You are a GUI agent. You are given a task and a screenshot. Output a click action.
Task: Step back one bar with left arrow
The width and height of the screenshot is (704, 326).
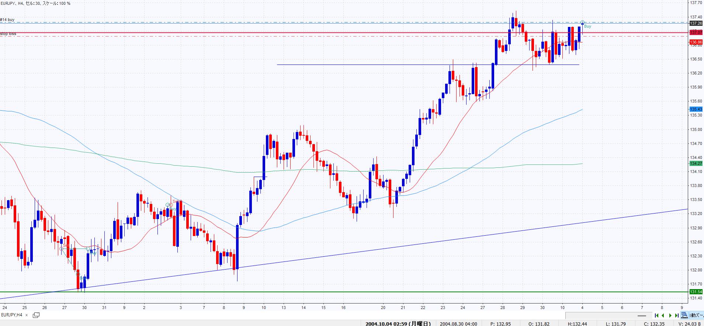tap(663, 315)
